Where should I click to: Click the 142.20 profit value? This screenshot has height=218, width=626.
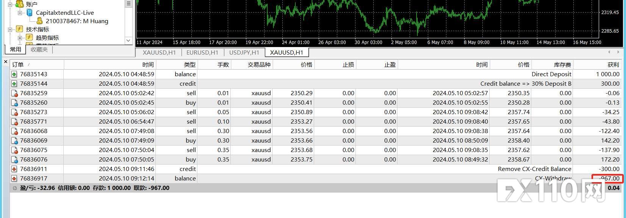coord(610,141)
